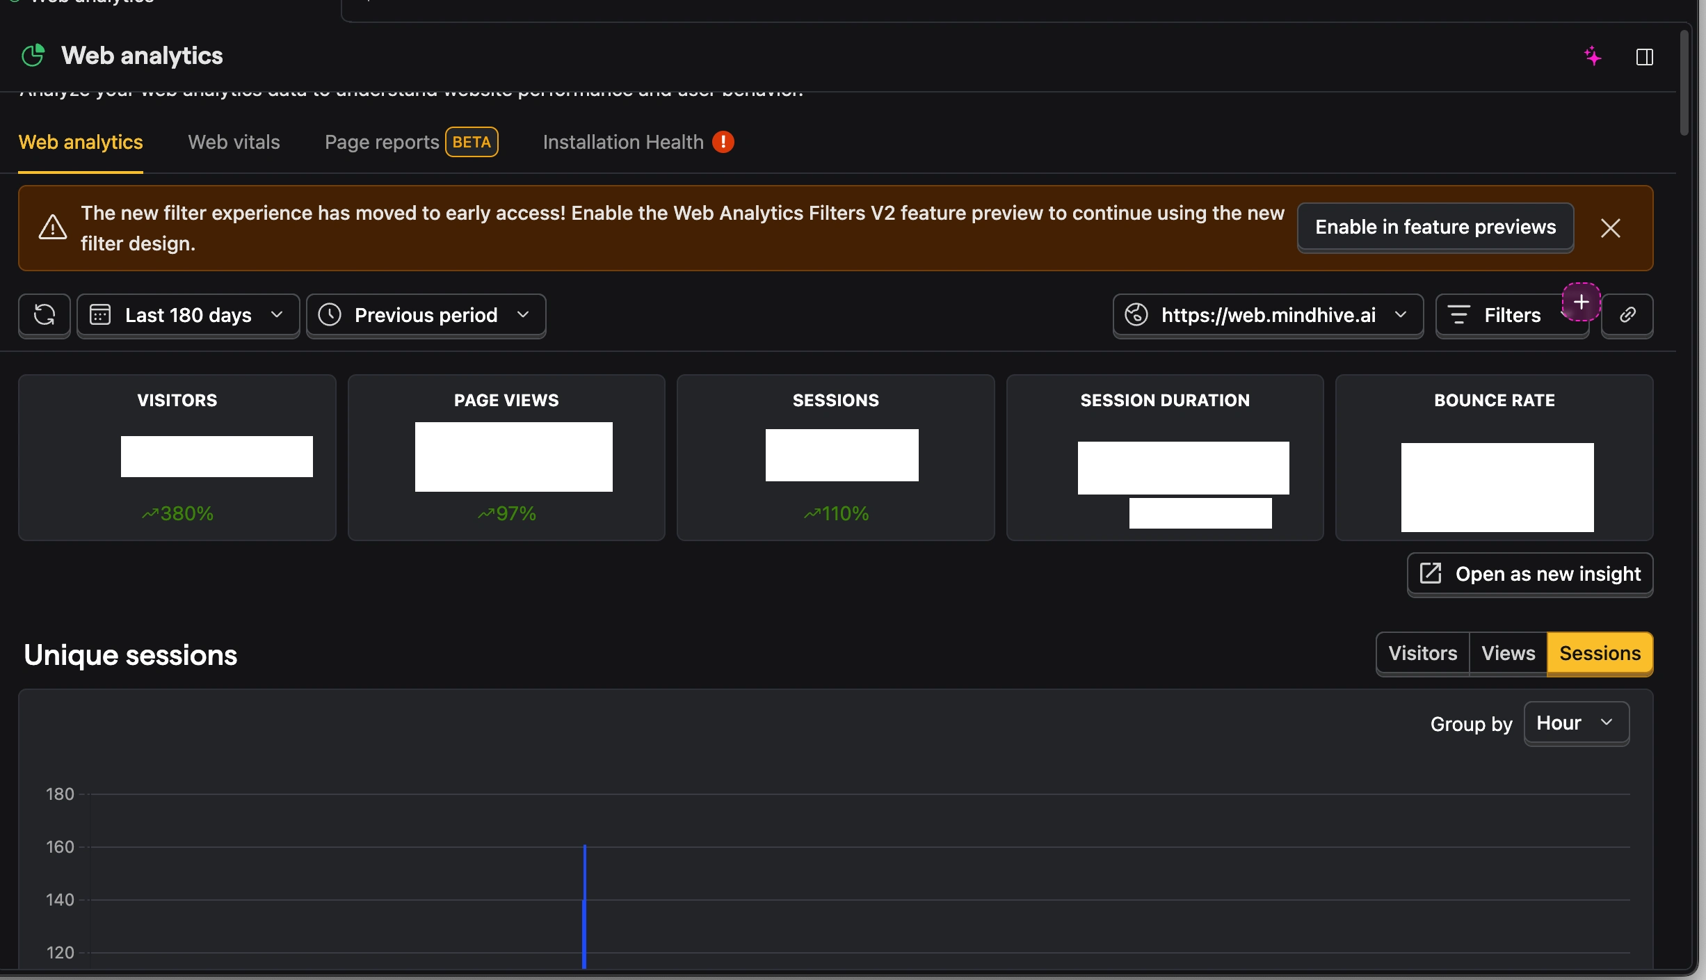Click the Installation Health red alert icon
The image size is (1706, 980).
(x=723, y=142)
